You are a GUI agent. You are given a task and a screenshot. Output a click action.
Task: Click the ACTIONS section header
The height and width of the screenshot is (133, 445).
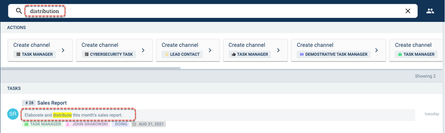[x=16, y=27]
